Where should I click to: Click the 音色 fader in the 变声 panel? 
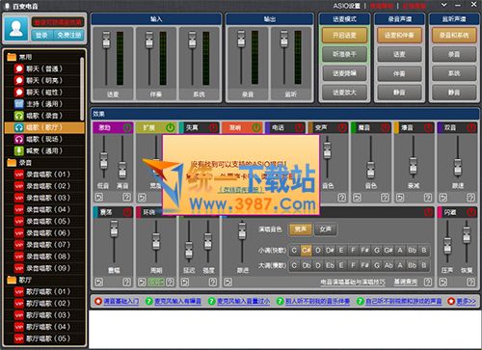point(327,150)
